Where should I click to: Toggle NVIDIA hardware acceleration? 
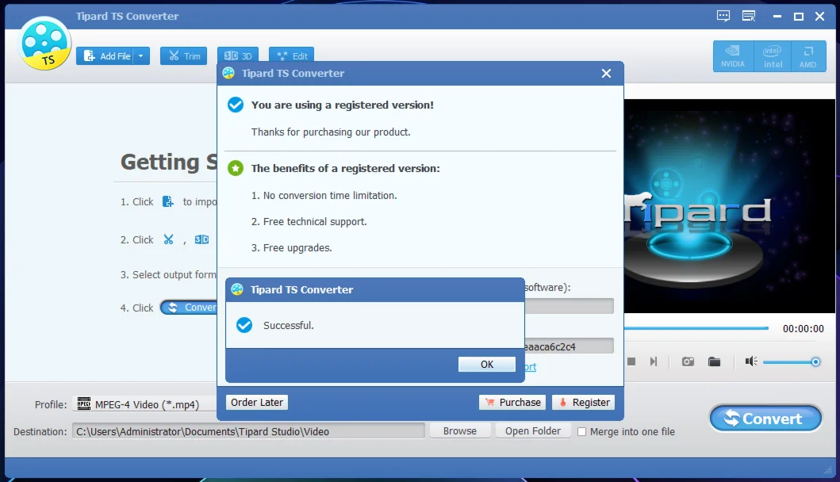pos(732,55)
